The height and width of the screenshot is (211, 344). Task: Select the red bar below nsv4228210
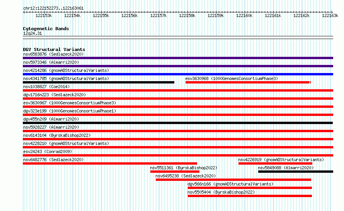178,147
